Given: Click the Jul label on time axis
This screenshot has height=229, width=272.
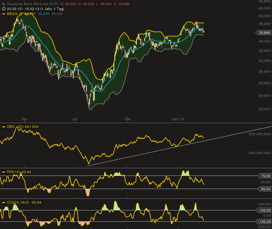Looking at the screenshot, I should point(75,119).
